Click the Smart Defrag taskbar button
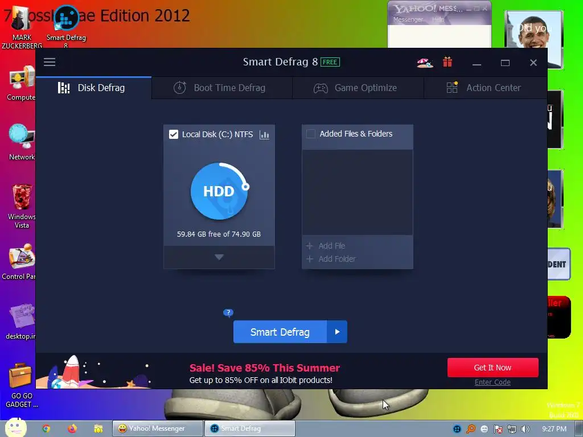The height and width of the screenshot is (437, 583). [250, 428]
